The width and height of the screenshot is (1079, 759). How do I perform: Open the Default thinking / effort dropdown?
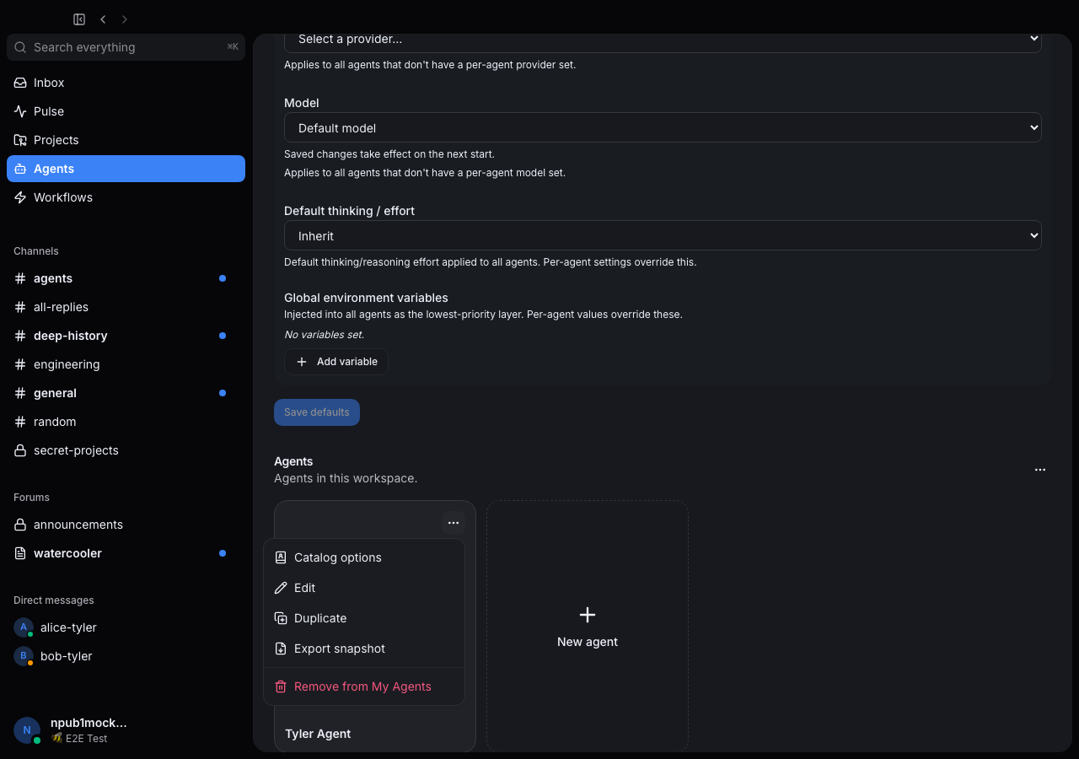[x=663, y=235]
